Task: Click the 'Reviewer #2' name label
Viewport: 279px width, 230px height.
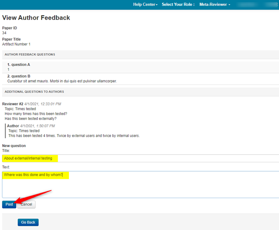Action: 13,104
